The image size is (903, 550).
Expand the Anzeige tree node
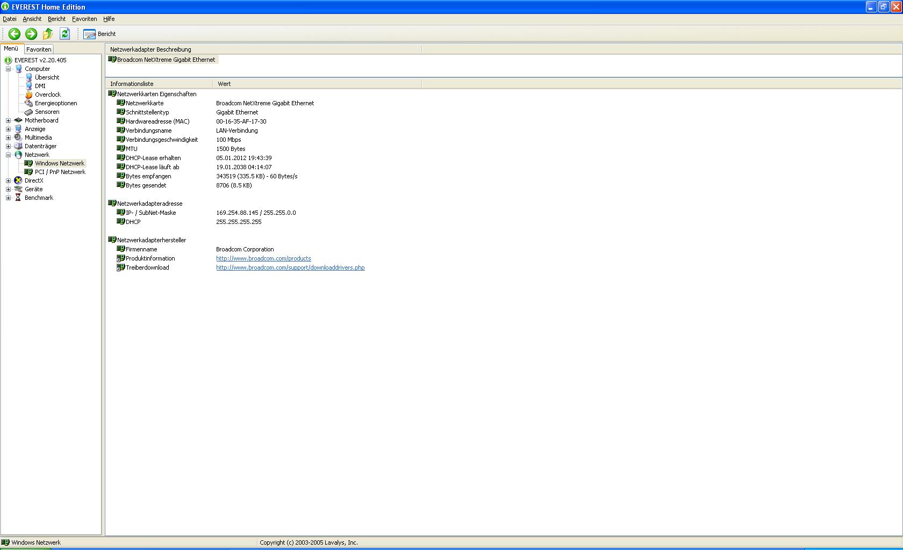pos(9,129)
